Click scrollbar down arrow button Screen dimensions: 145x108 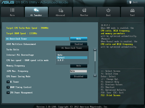click(95, 76)
